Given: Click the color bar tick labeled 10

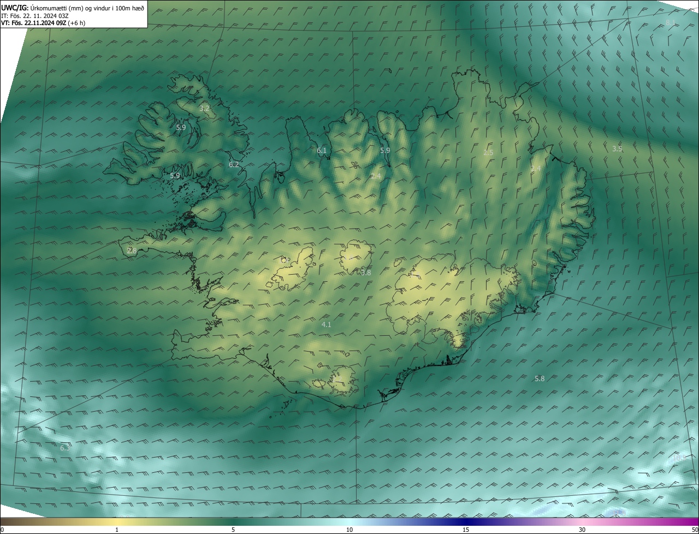Looking at the screenshot, I should [x=349, y=530].
